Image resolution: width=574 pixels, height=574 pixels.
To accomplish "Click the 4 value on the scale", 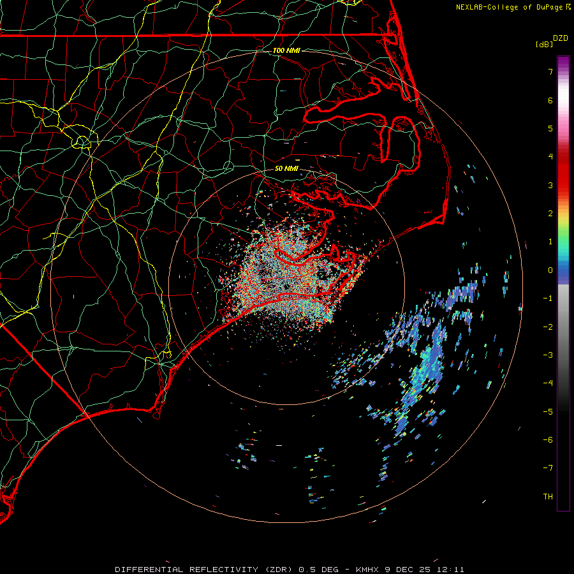I will [550, 157].
